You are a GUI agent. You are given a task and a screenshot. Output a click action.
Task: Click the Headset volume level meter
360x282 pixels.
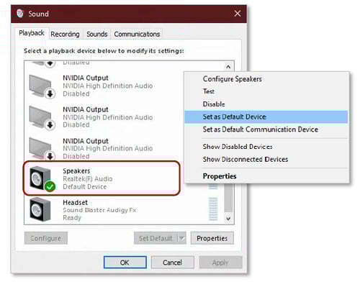coord(213,209)
